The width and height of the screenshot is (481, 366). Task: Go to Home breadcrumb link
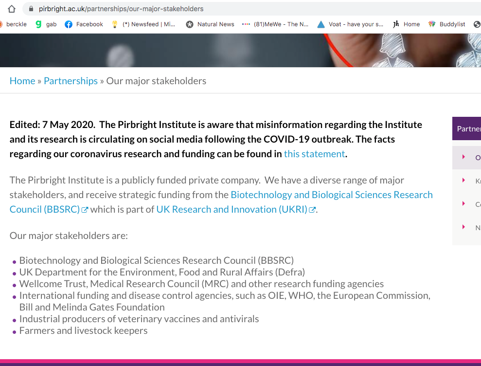pyautogui.click(x=22, y=81)
